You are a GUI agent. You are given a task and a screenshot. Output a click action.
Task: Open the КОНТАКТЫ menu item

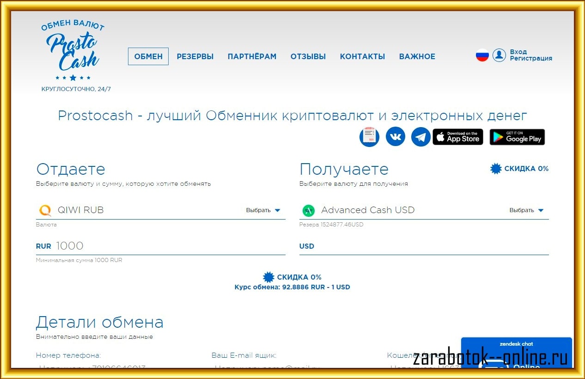click(362, 56)
